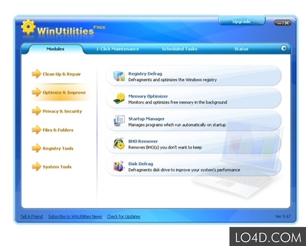The image size is (306, 246).
Task: Click the FREE edition label
Action: tap(99, 27)
